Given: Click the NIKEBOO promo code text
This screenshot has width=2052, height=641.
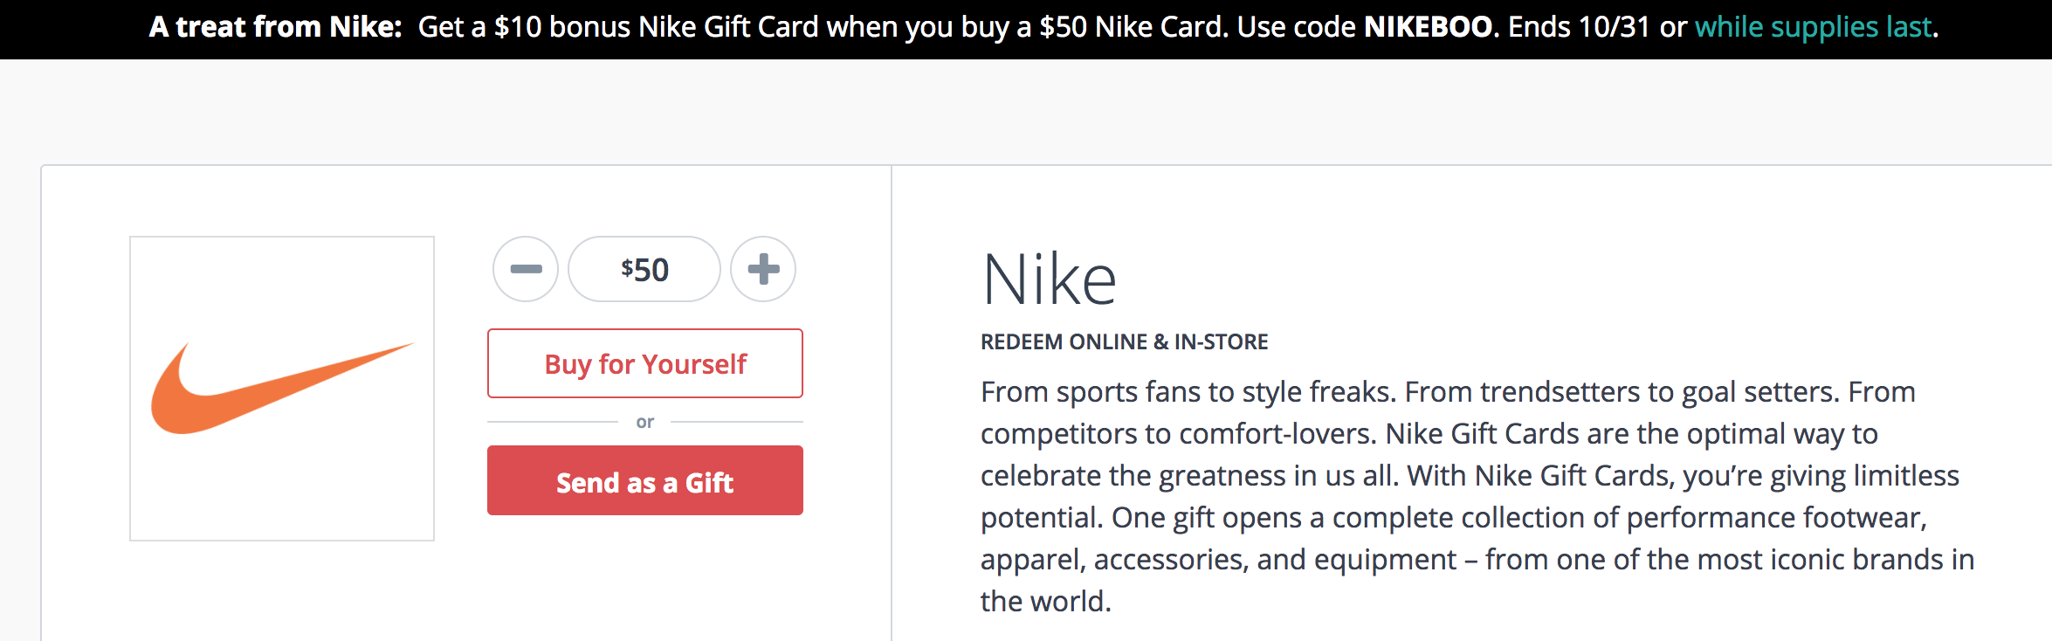Looking at the screenshot, I should 1428,27.
